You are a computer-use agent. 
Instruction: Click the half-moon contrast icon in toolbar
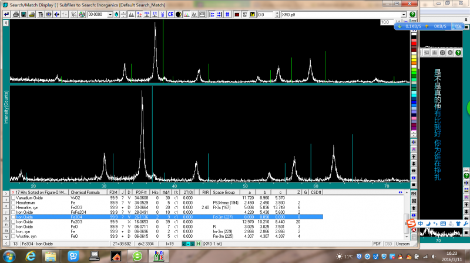point(179,14)
